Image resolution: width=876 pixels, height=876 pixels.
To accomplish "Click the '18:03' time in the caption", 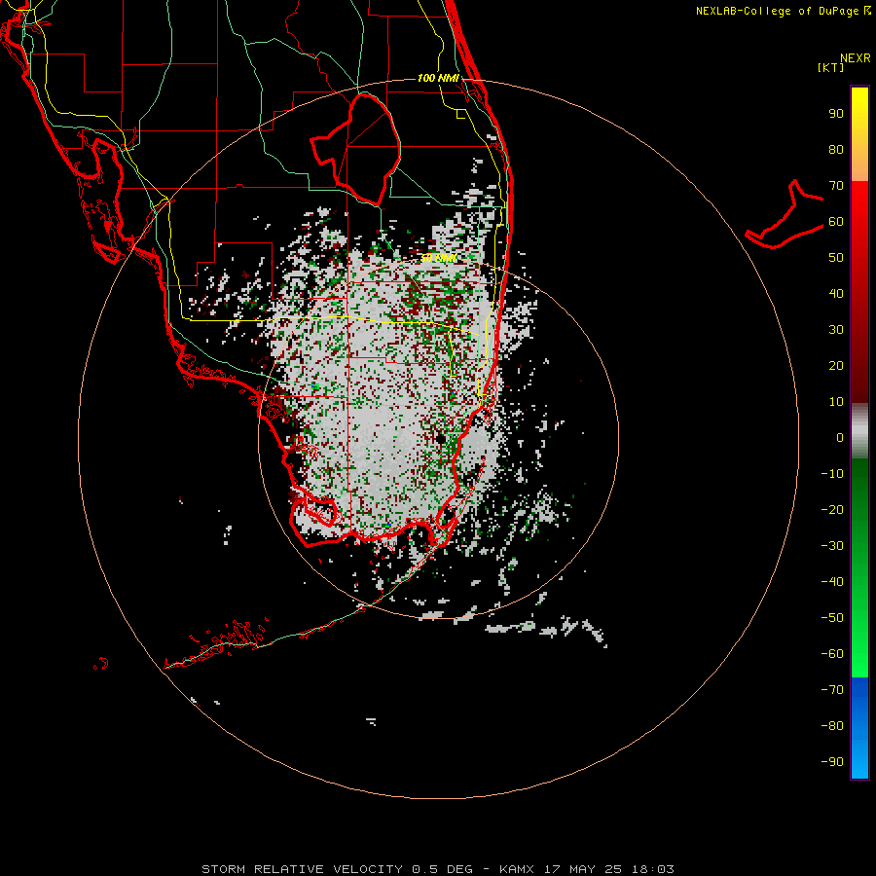I will 652,869.
